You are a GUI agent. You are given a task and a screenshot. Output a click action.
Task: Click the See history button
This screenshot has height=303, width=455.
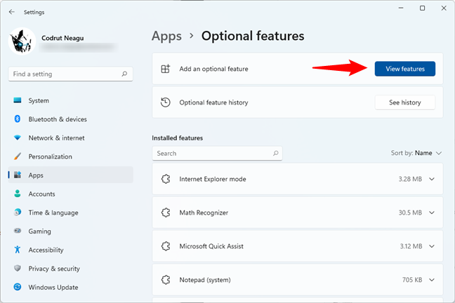pyautogui.click(x=405, y=102)
